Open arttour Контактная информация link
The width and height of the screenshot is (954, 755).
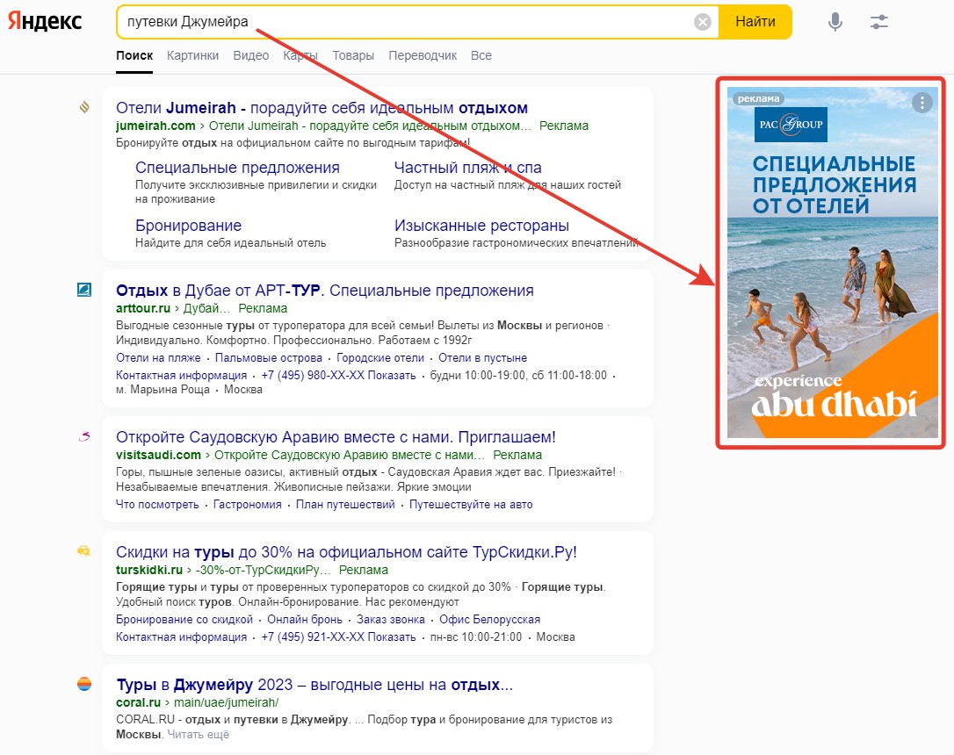pyautogui.click(x=181, y=375)
